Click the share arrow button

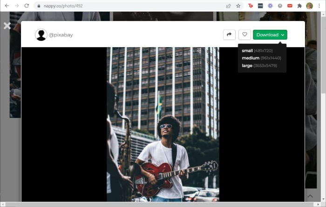(229, 34)
